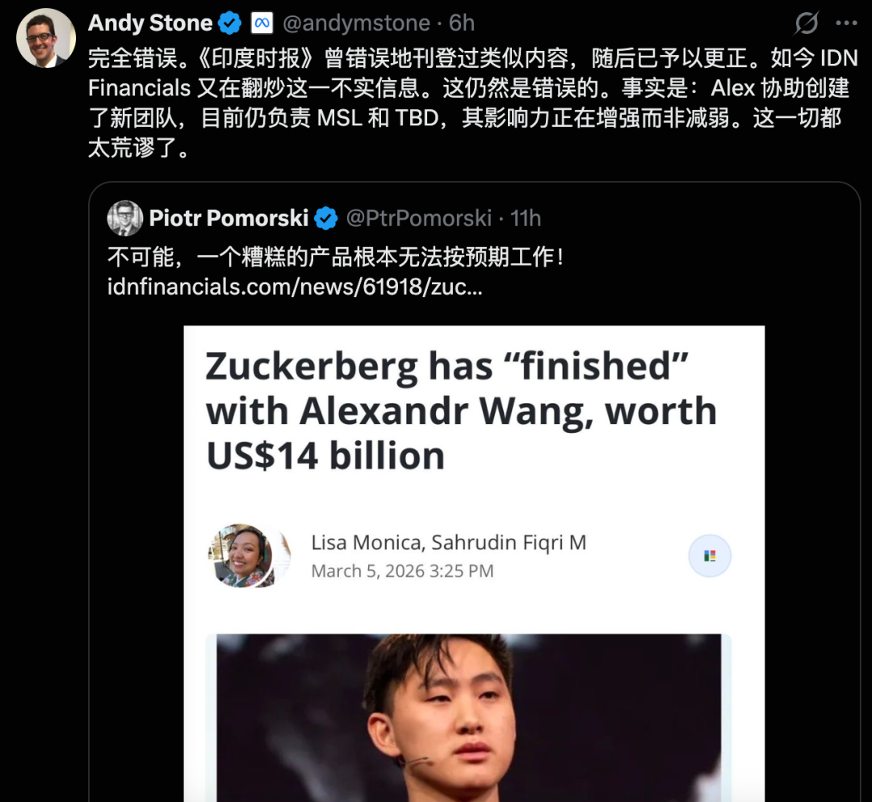Click Andy Stone's profile avatar
Screen dimensions: 872x802
point(46,39)
